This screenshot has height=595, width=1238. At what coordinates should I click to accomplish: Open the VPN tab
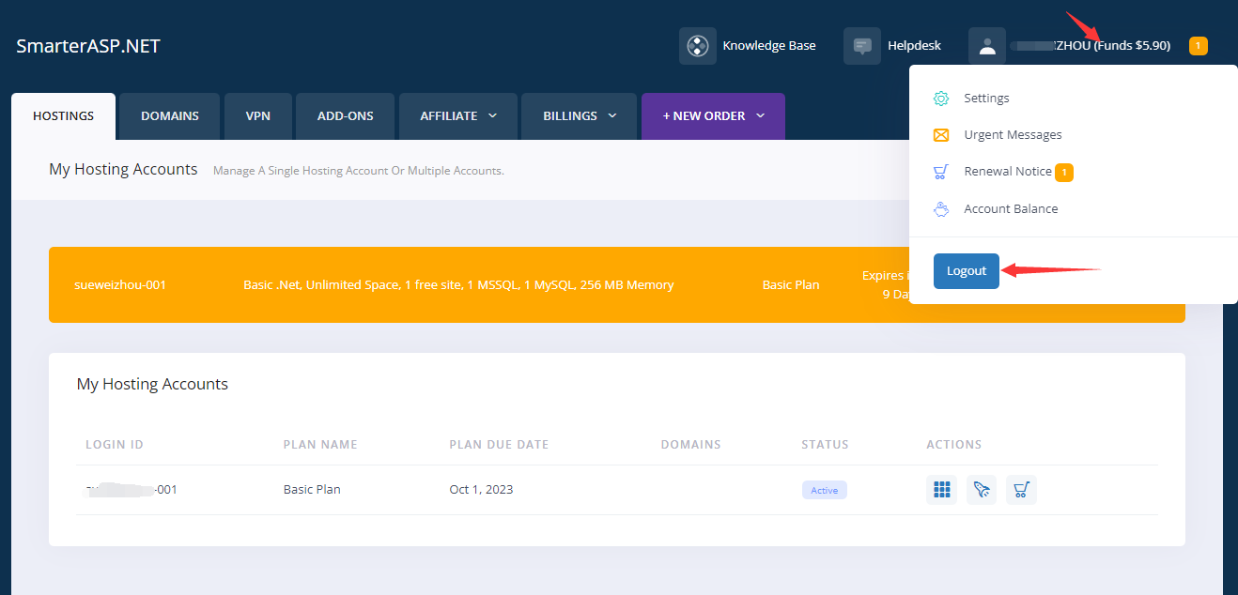click(x=258, y=116)
